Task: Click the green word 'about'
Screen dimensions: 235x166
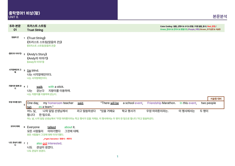Action: tap(68, 127)
